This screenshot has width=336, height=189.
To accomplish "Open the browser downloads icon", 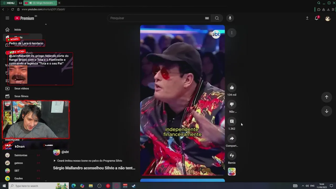I will (x=328, y=9).
